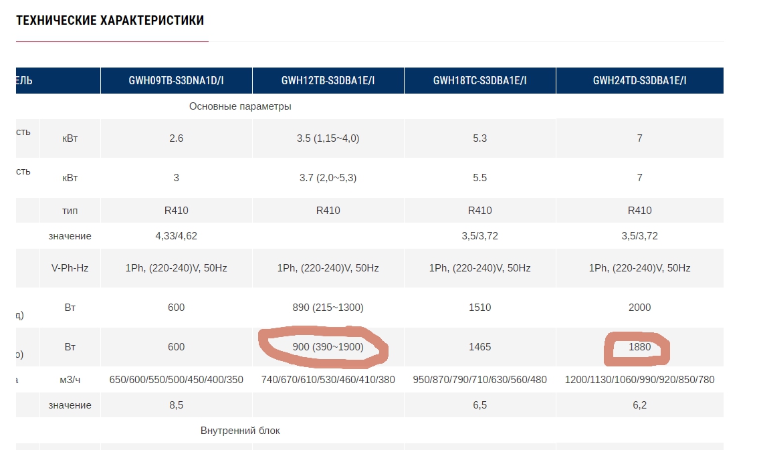The height and width of the screenshot is (450, 757).
Task: Click R410 in GWH09TB column
Action: [x=177, y=211]
